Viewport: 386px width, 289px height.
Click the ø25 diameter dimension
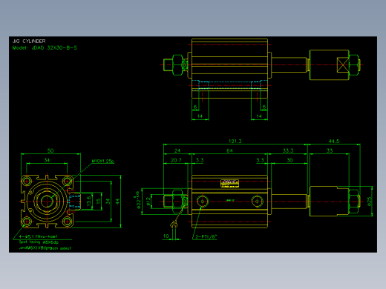click(x=370, y=201)
